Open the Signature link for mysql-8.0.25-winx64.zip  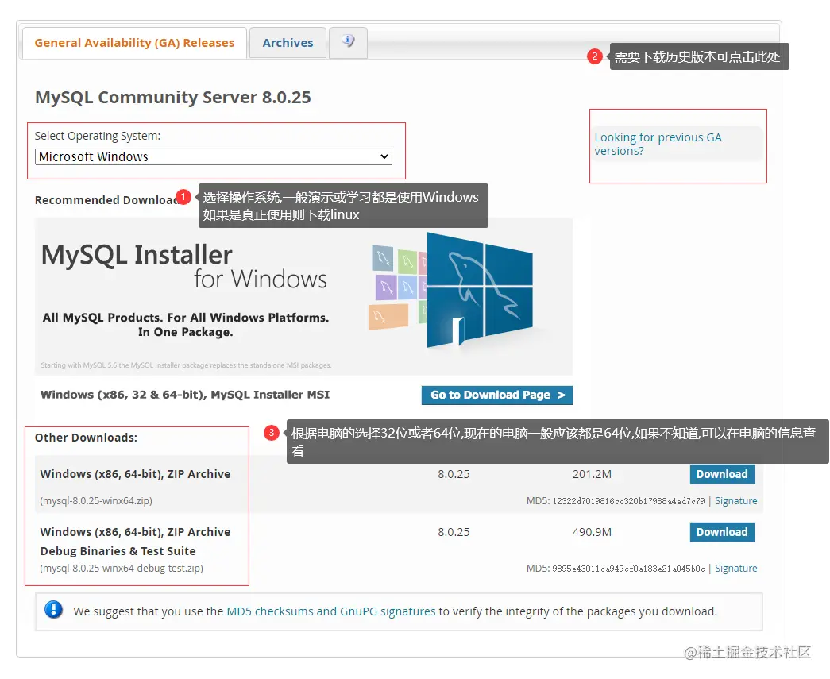(x=735, y=500)
